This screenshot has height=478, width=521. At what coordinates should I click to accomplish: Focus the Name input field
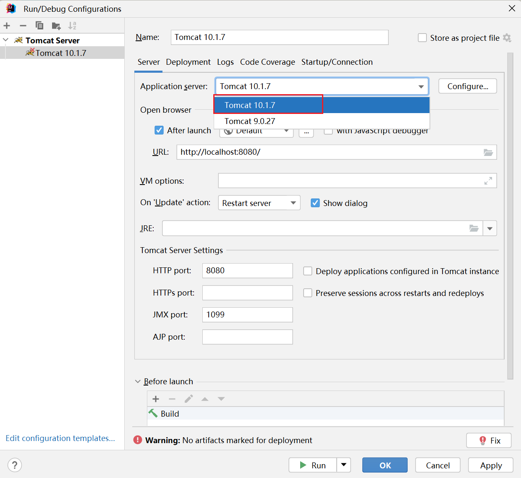(280, 37)
